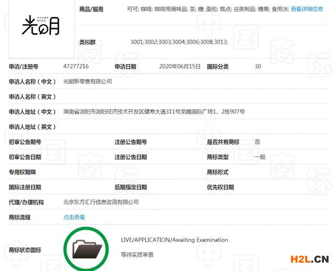The height and width of the screenshot is (271, 336).
Task: Click the 等待实质审查 status text
Action: (137, 254)
